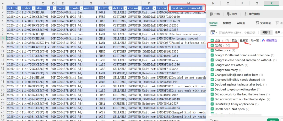Sort filter list by 计数
The width and height of the screenshot is (283, 121).
(x=279, y=32)
